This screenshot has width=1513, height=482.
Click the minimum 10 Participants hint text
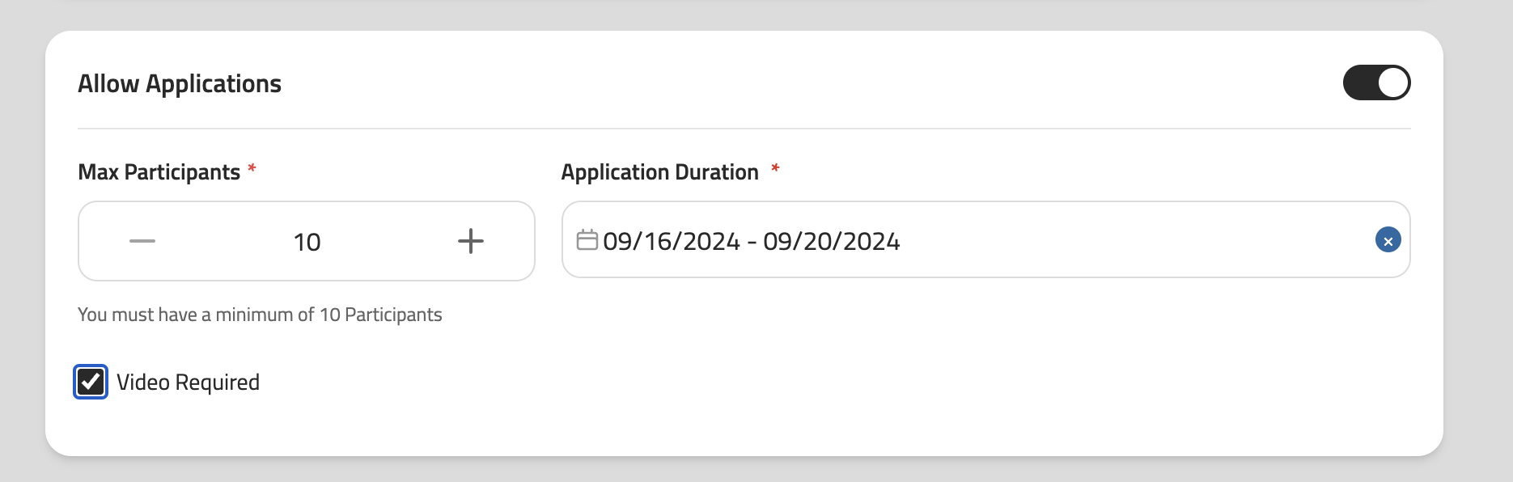260,315
